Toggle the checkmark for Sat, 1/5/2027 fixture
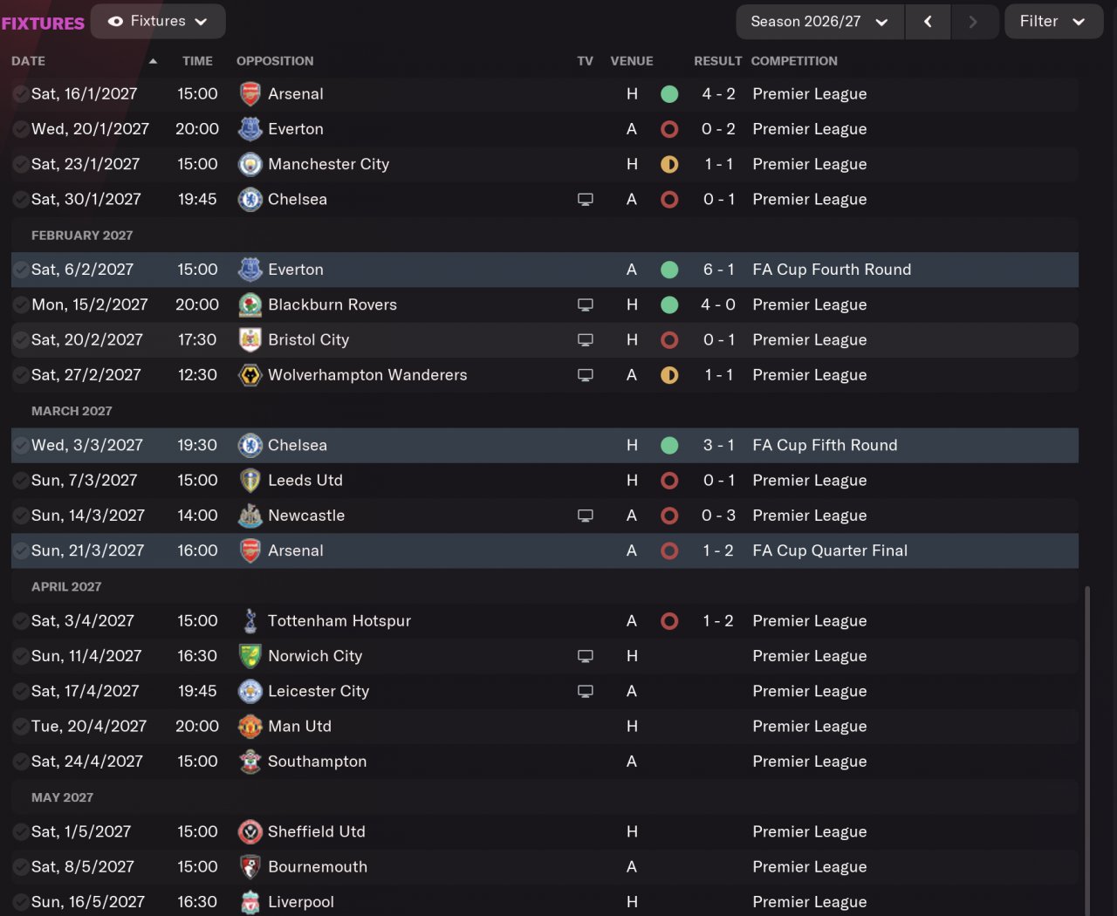The width and height of the screenshot is (1117, 916). [20, 832]
